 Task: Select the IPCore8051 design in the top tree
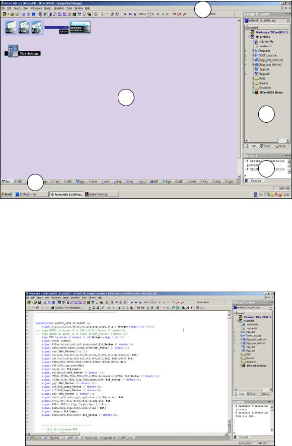coord(263,37)
